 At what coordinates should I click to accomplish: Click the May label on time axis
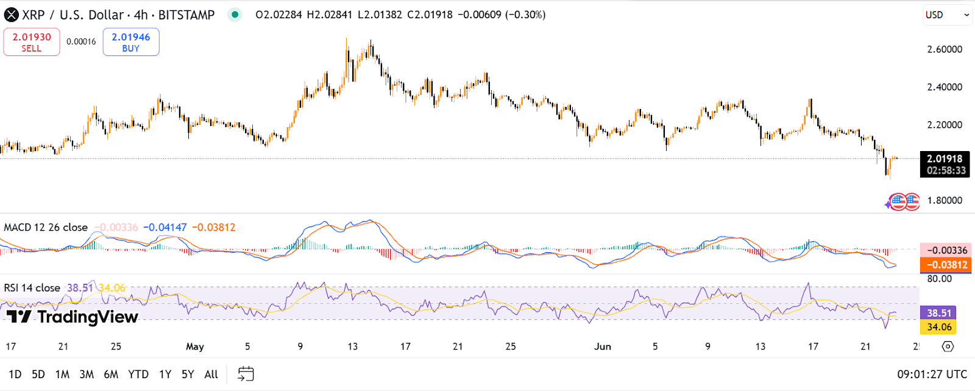[195, 347]
